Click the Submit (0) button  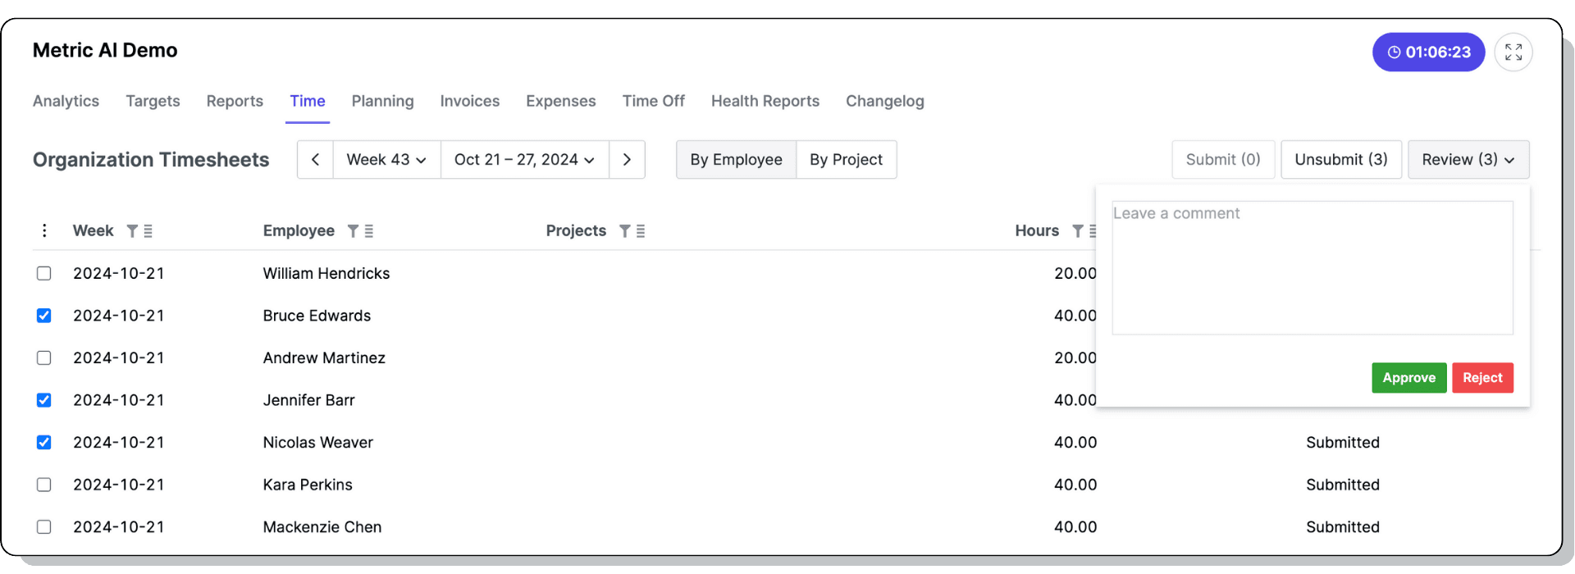[1223, 159]
